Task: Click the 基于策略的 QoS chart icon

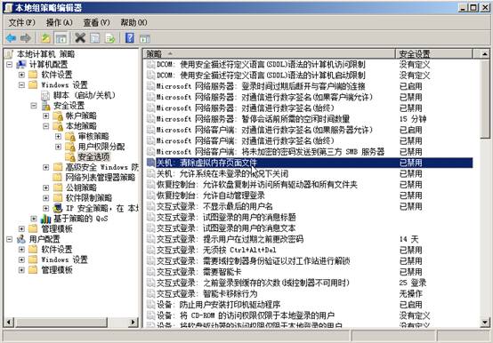Action: tap(46, 219)
